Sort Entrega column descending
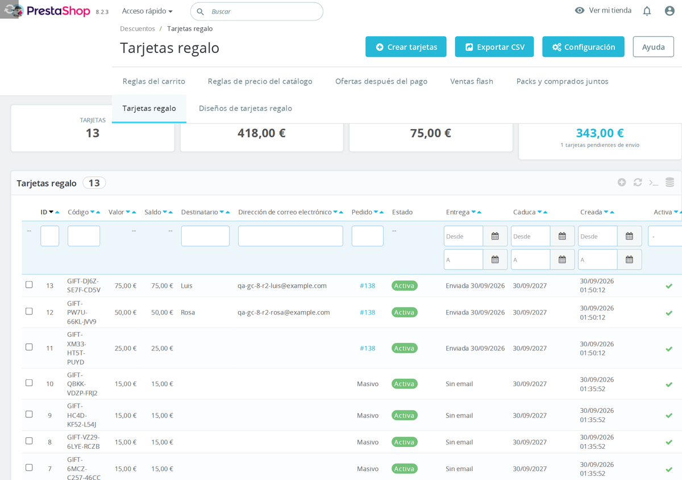Screen dimensions: 682x480 pos(473,212)
